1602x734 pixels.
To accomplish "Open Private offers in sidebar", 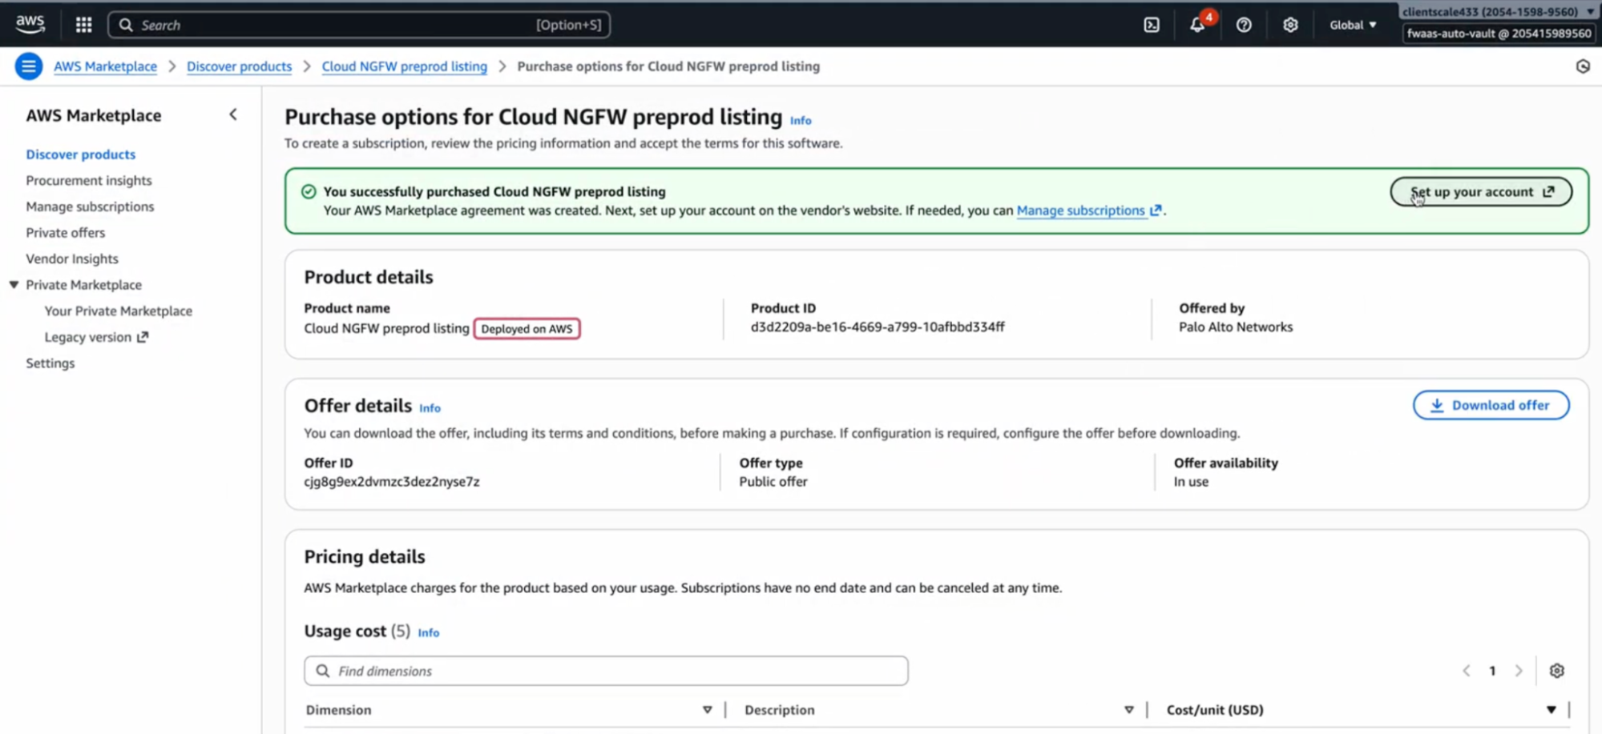I will click(66, 233).
